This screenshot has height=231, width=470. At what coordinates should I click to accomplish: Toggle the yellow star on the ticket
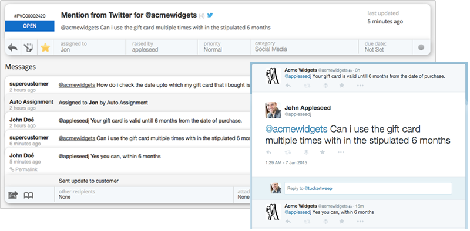click(45, 47)
